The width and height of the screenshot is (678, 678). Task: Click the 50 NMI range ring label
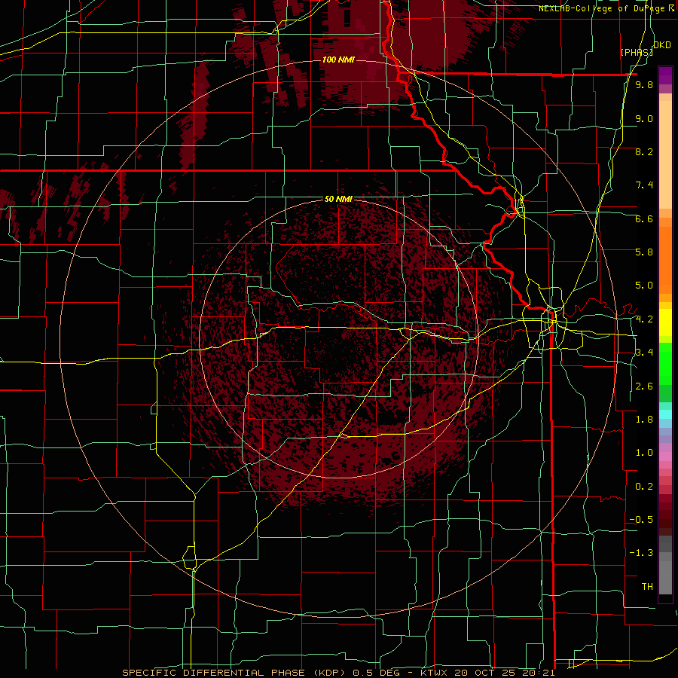(x=338, y=199)
